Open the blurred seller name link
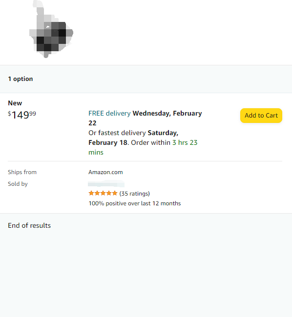The height and width of the screenshot is (317, 292). click(x=106, y=184)
